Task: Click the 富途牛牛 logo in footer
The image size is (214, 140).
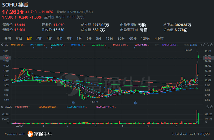Action: pyautogui.click(x=40, y=134)
